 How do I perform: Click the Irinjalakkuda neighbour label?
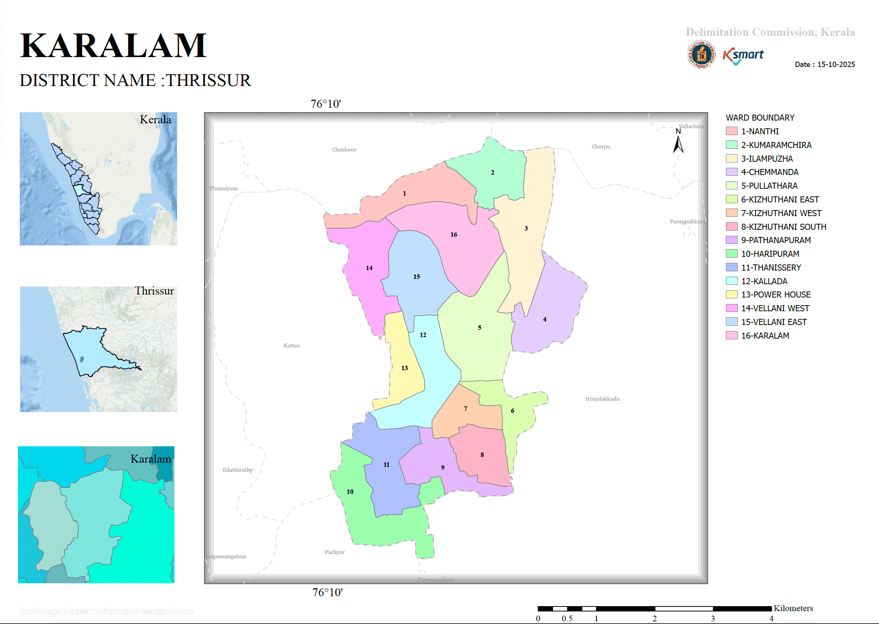[602, 399]
